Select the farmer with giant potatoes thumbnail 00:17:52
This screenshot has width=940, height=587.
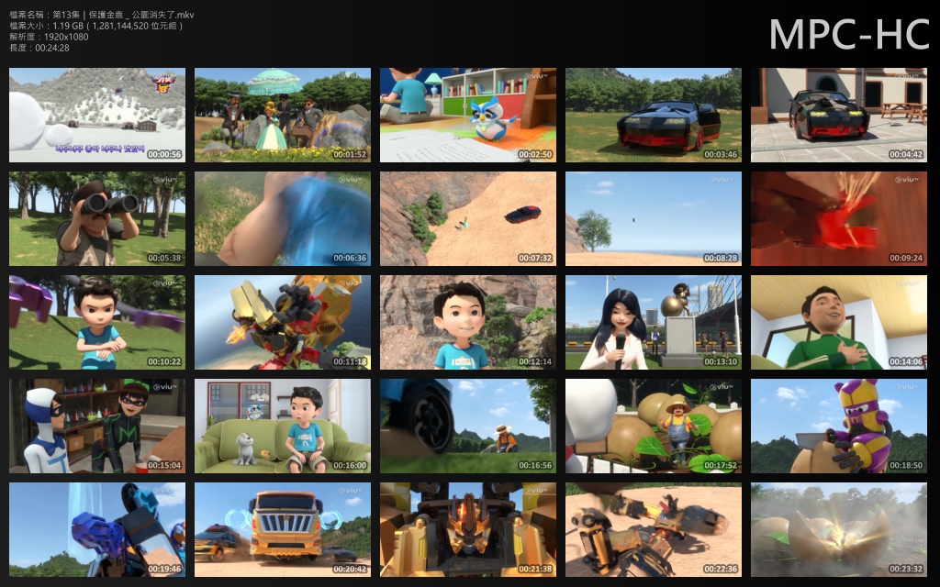654,426
